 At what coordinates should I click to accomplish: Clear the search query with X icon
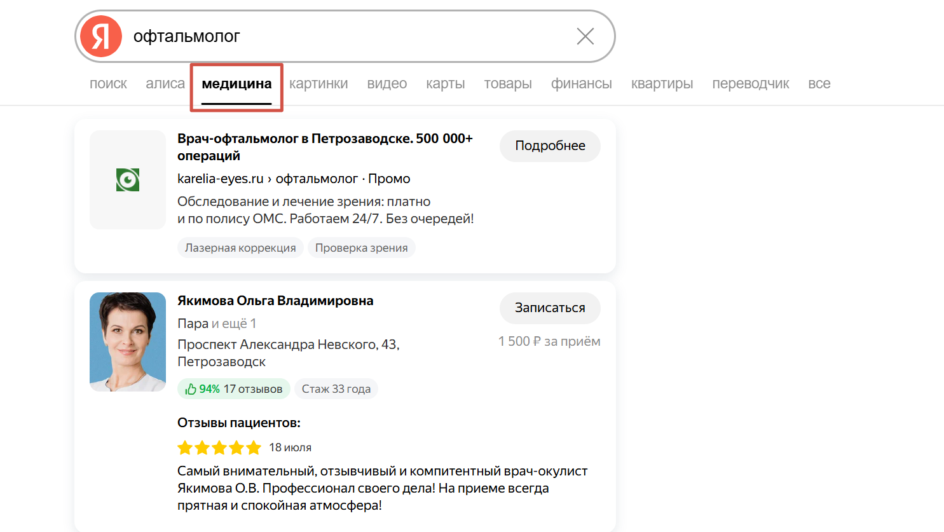585,36
